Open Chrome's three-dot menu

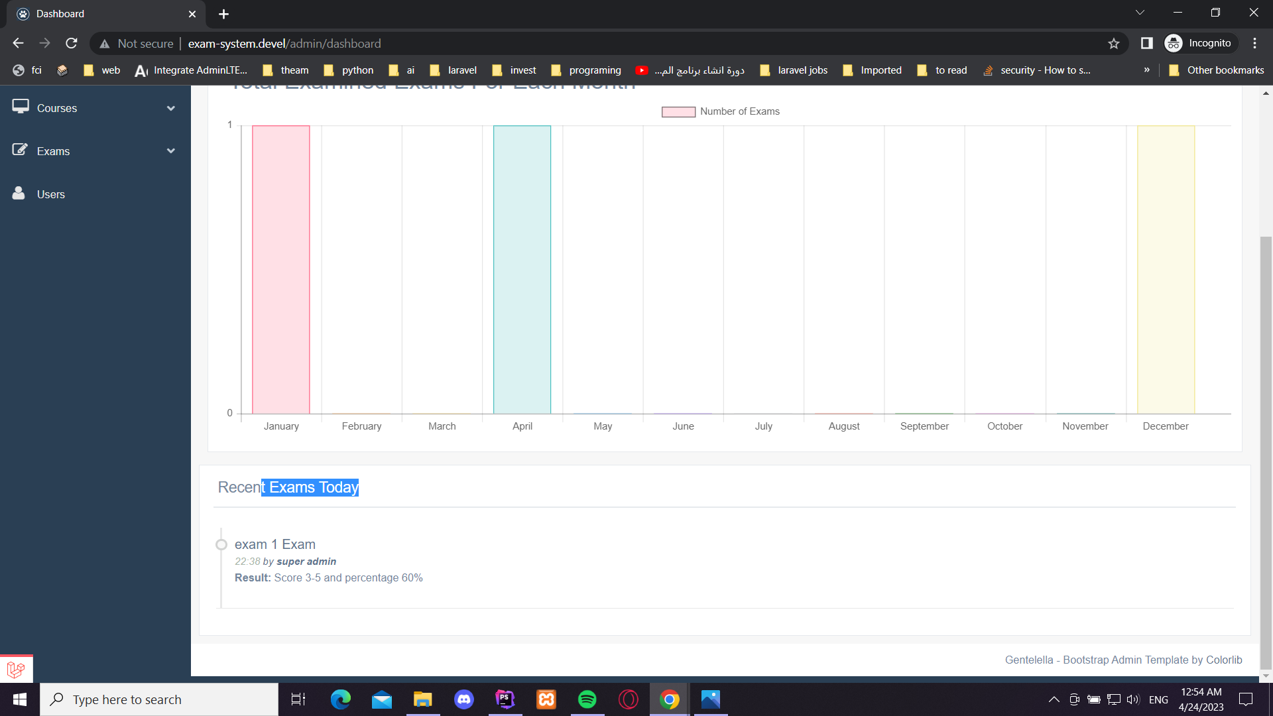[x=1255, y=43]
